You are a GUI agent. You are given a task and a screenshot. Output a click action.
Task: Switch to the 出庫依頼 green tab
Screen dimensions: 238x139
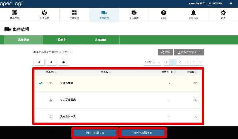(x=23, y=40)
